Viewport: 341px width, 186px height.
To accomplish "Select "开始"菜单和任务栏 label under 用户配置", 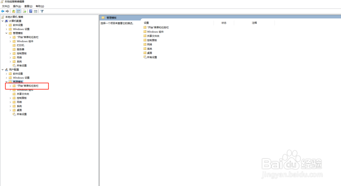I will coord(28,86).
